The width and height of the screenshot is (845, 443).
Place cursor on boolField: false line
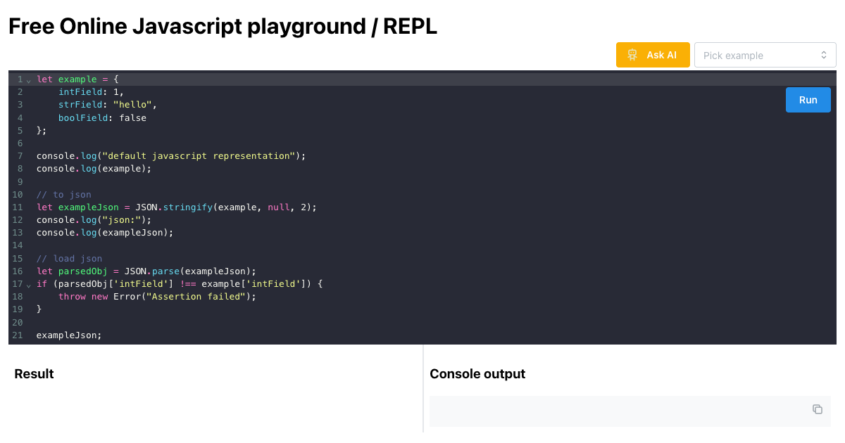[x=102, y=118]
